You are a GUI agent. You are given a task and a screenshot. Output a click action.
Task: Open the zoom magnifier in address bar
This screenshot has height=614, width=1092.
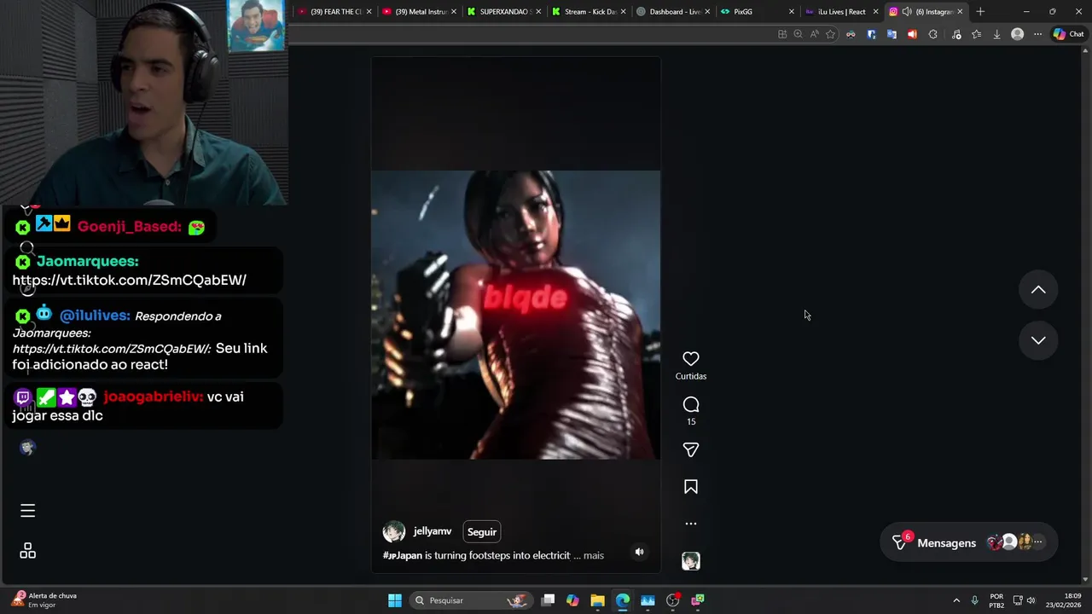pyautogui.click(x=798, y=34)
